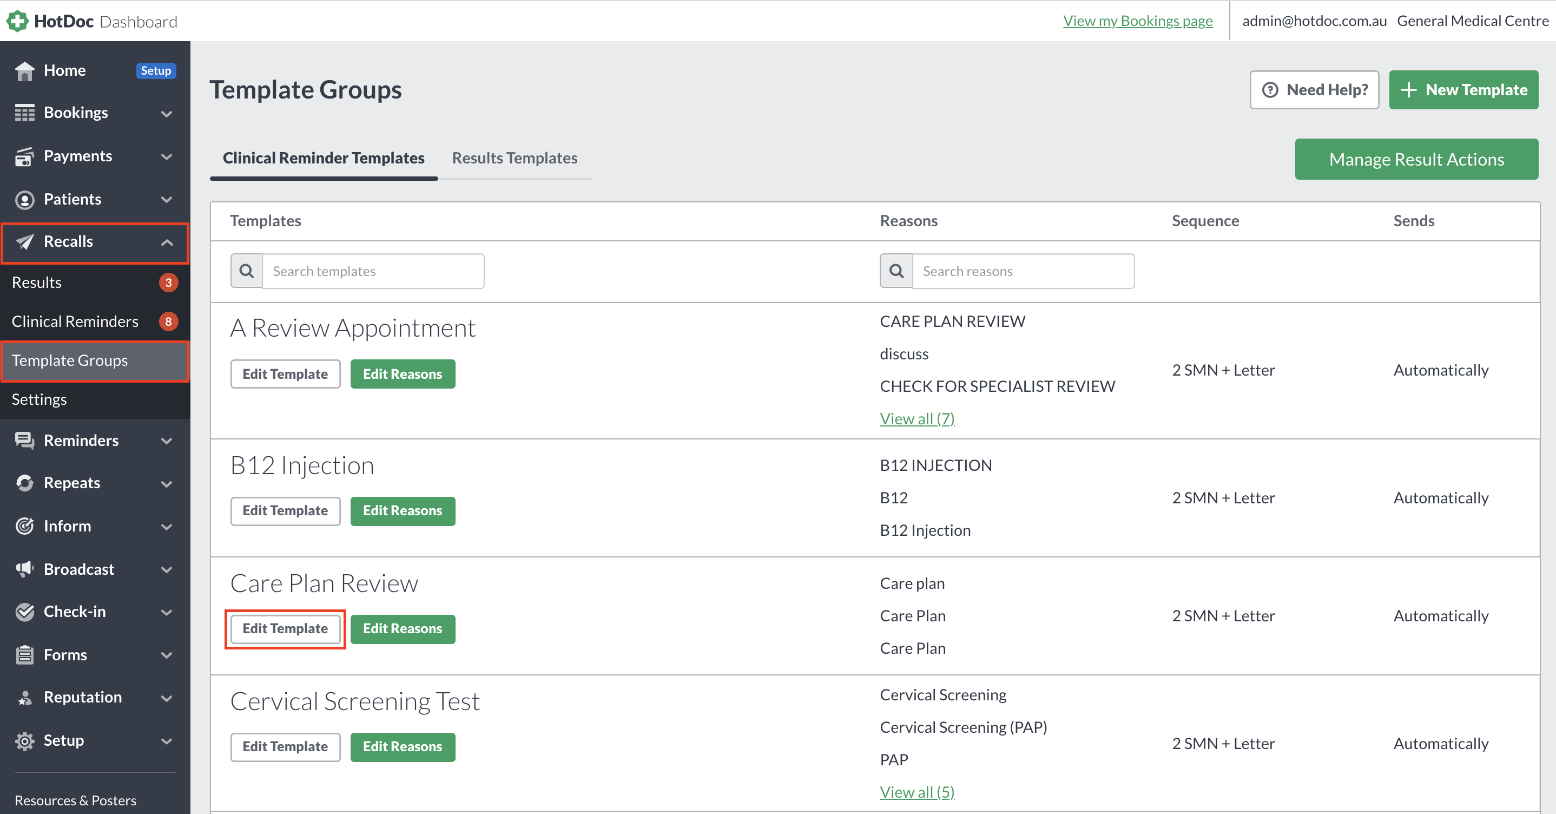Open Resources & Posters link
The height and width of the screenshot is (814, 1556).
tap(76, 800)
